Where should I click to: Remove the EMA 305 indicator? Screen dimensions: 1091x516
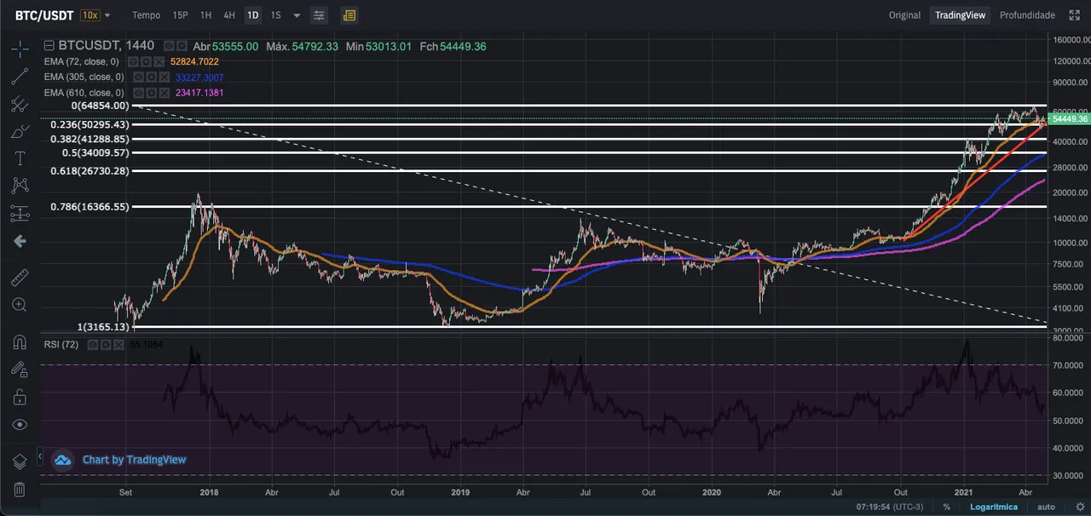(x=163, y=77)
